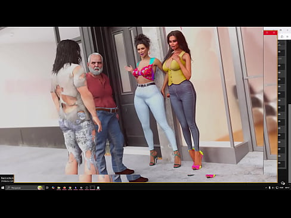Viewport: 291px width, 218px height.
Task: Show hidden system tray icons
Action: click(266, 188)
